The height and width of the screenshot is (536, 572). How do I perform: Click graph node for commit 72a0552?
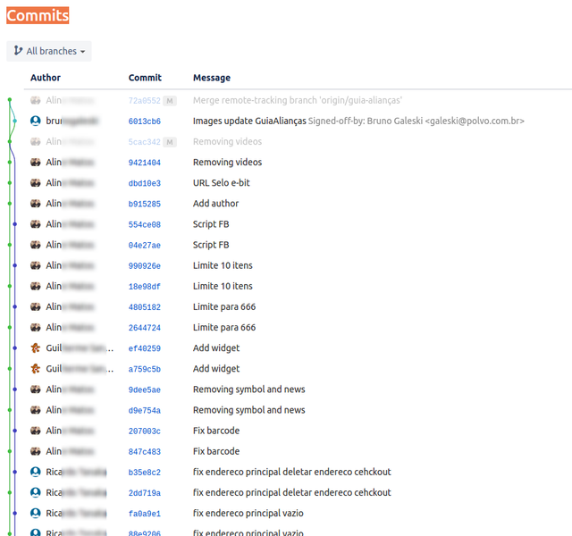pos(10,99)
